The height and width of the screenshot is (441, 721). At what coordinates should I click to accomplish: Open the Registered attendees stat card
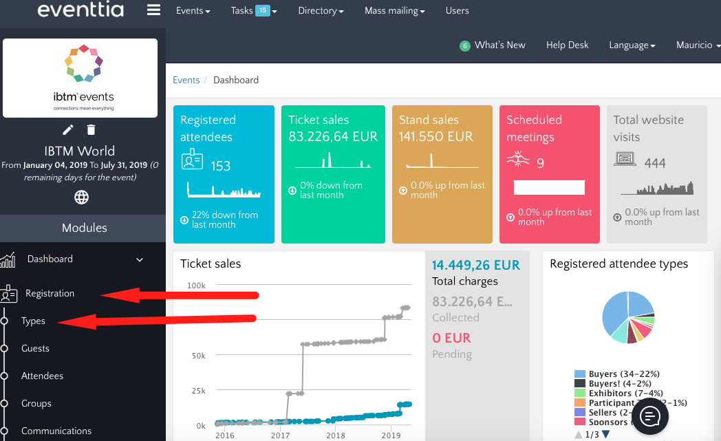tap(224, 174)
